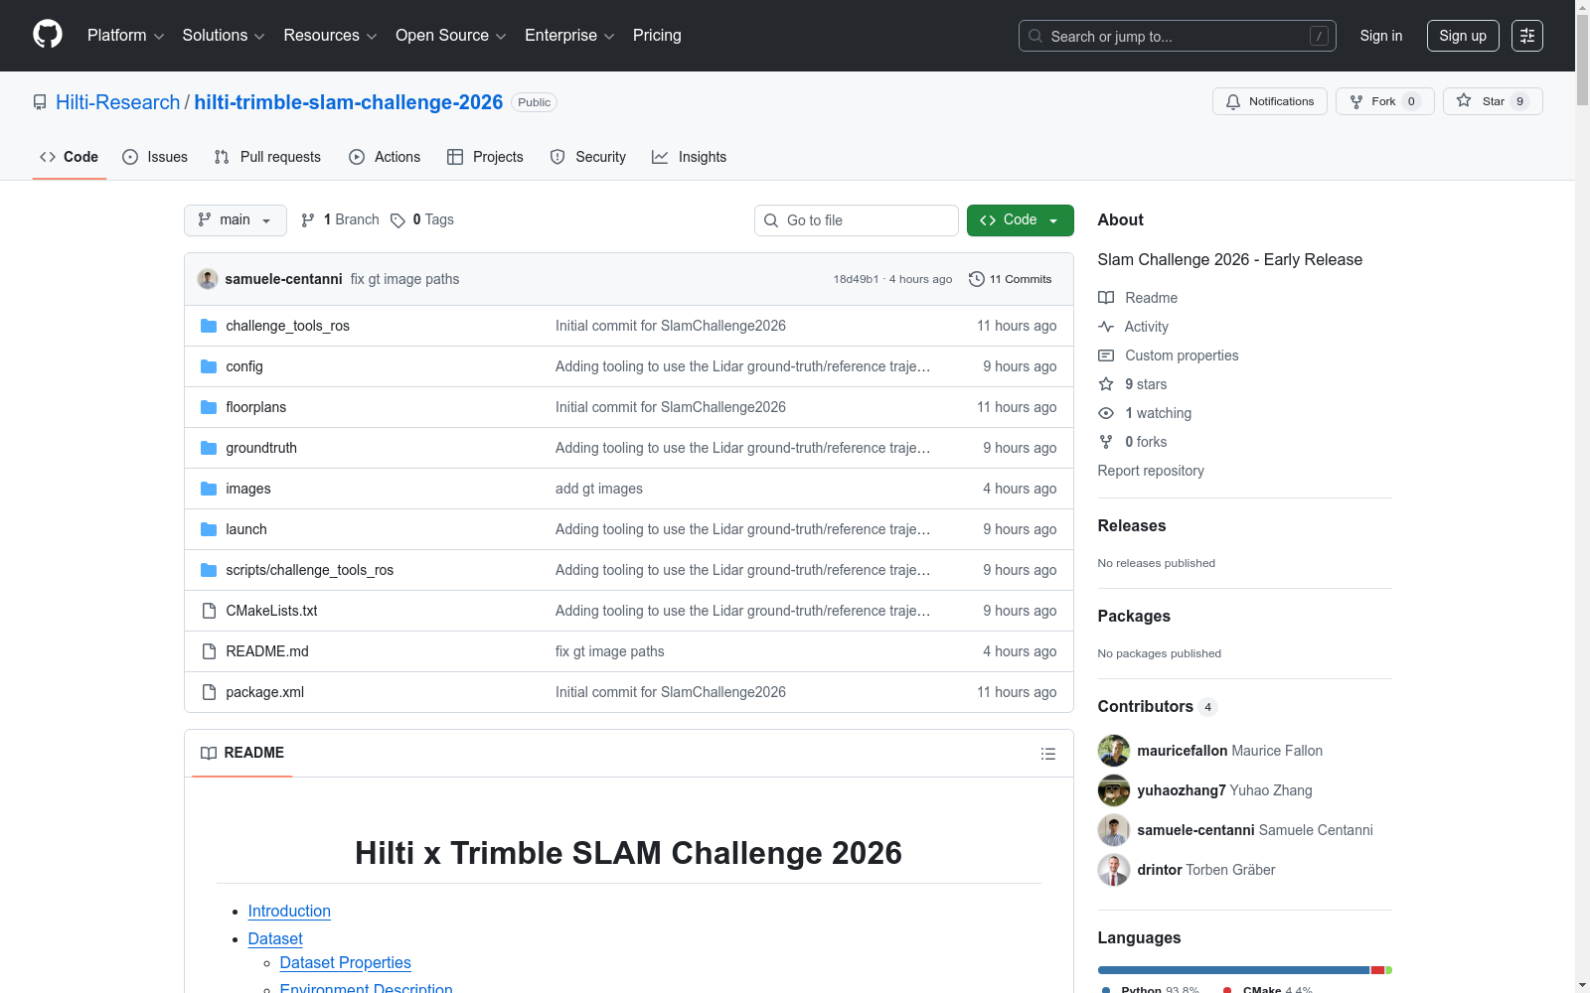Viewport: 1590px width, 993px height.
Task: Click commit hash 18d49b1
Action: [x=856, y=279]
